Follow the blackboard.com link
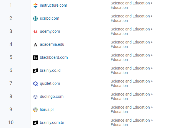The height and width of the screenshot is (128, 174). (54, 57)
